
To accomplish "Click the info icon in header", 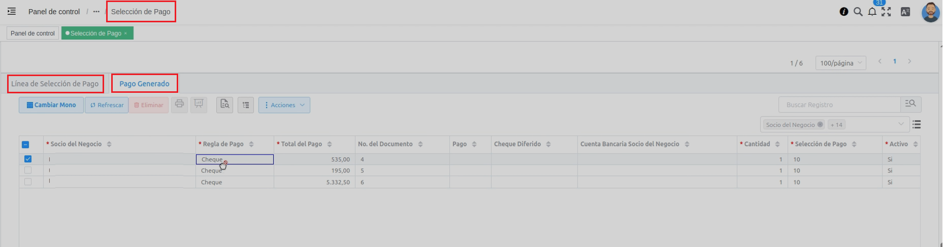I will (844, 12).
